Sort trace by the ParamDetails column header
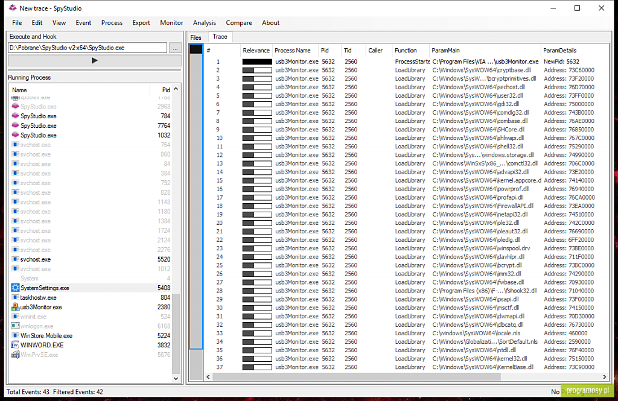 (x=559, y=51)
